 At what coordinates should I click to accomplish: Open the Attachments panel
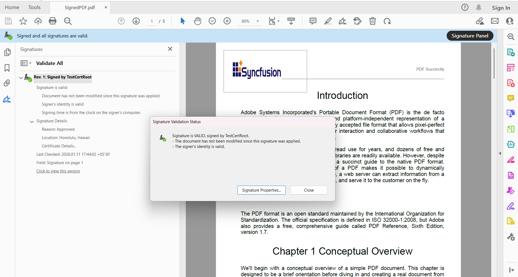(7, 83)
